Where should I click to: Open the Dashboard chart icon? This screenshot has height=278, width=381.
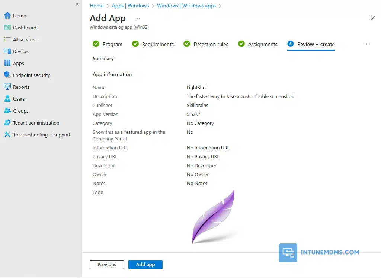(x=7, y=28)
